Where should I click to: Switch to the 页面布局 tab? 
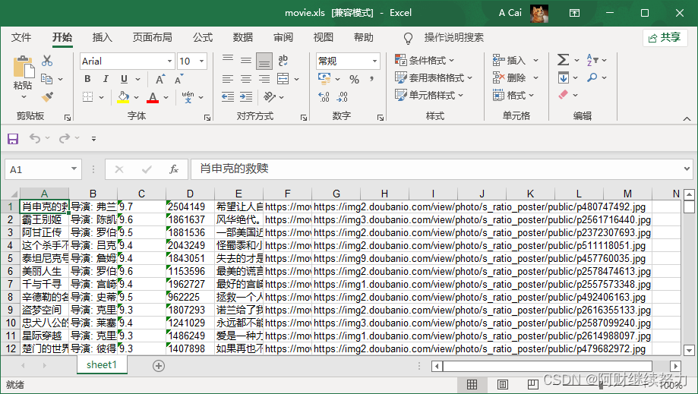point(152,37)
